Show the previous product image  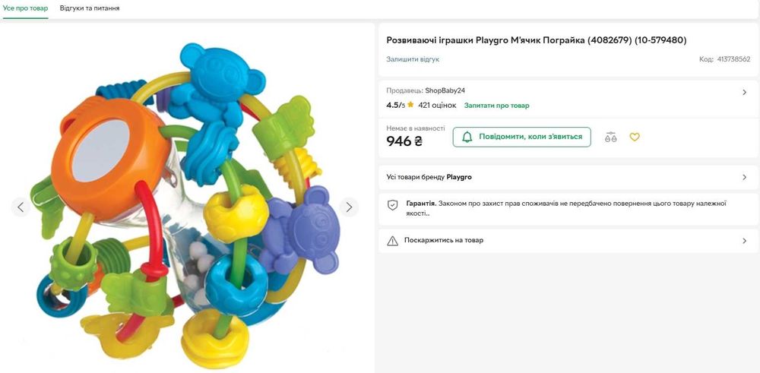21,207
